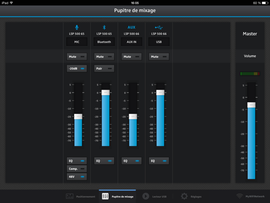Mute the MIC channel
270x203 pixels.
point(76,56)
